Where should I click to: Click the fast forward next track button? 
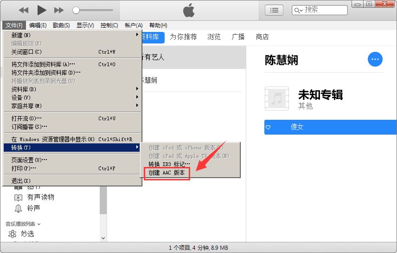[59, 10]
